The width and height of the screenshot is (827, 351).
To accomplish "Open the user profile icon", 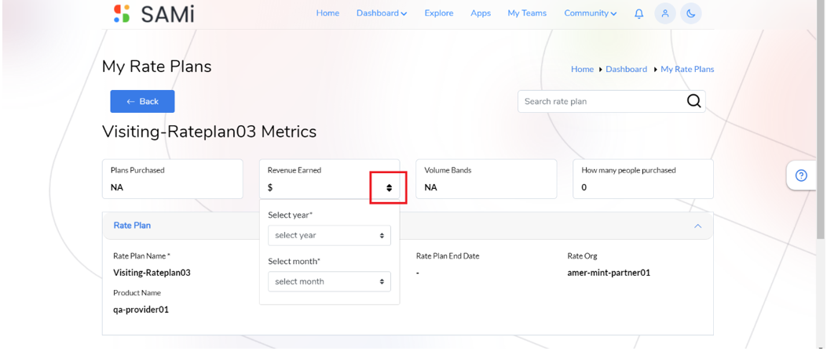I will pos(665,13).
